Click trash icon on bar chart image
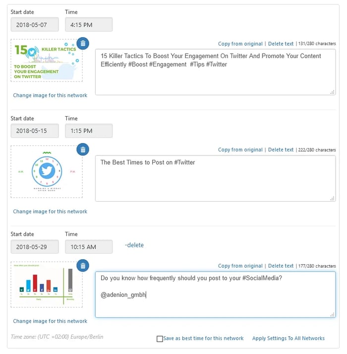 point(83,266)
